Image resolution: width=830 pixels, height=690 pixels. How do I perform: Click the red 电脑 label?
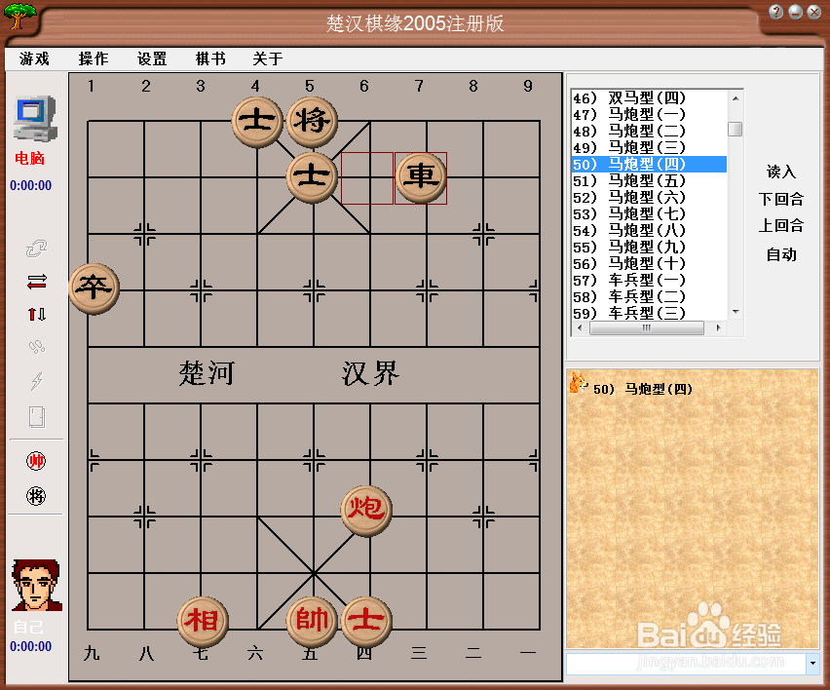(x=29, y=158)
